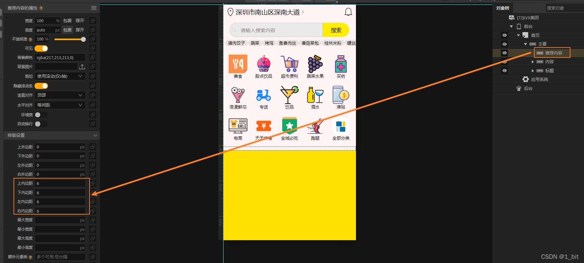Click the 背景颜色 rgba value field

click(x=60, y=57)
